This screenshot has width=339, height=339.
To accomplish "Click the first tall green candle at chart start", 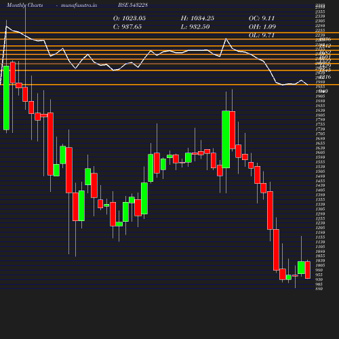I will pos(6,98).
